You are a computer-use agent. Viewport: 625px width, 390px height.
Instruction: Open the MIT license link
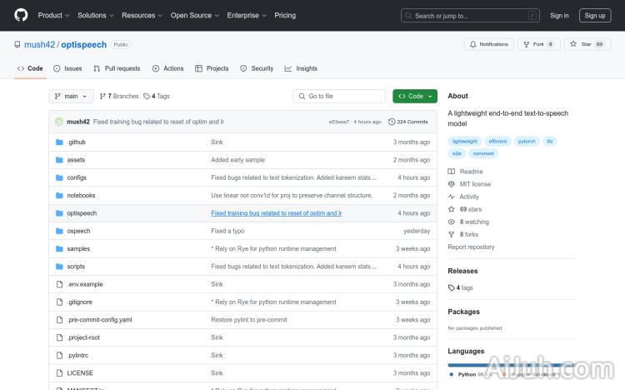(475, 184)
